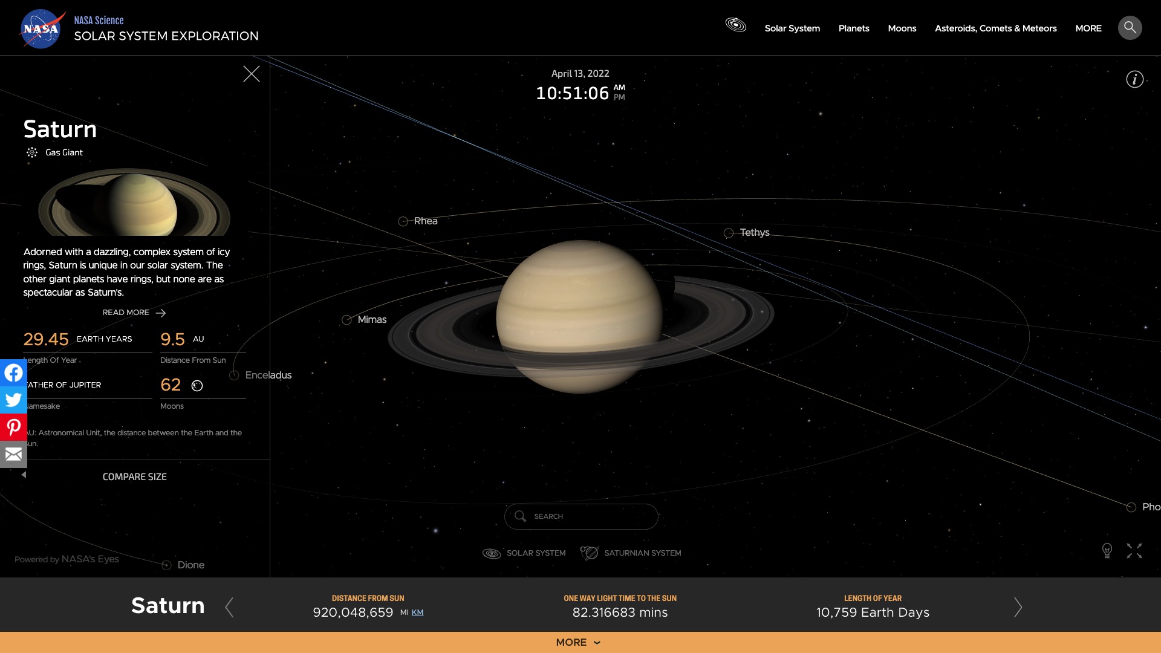This screenshot has height=653, width=1161.
Task: Toggle the lighting bulb icon
Action: (1107, 551)
